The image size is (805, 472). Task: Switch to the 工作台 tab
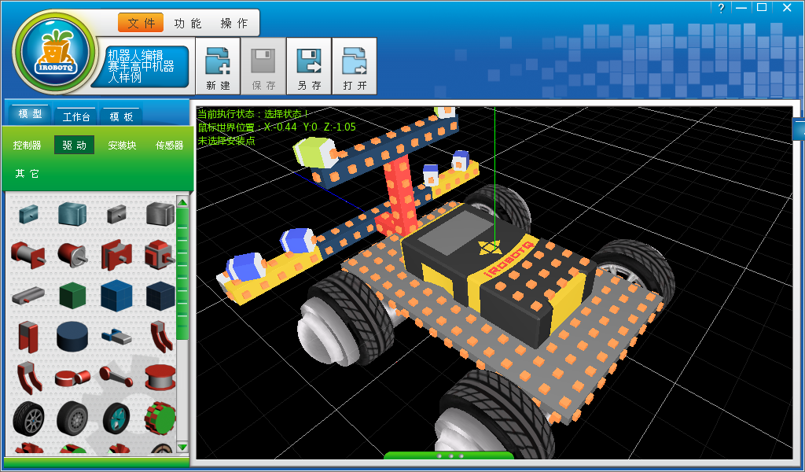[76, 116]
